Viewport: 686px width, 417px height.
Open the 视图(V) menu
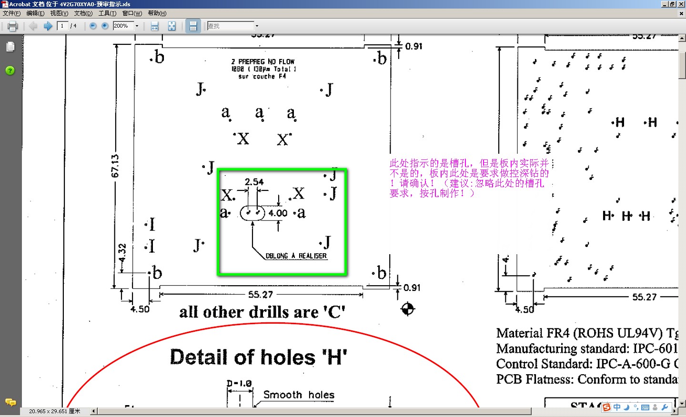tap(59, 13)
